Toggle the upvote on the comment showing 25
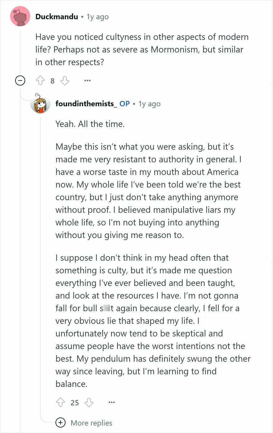The height and width of the screenshot is (433, 273). [x=60, y=403]
